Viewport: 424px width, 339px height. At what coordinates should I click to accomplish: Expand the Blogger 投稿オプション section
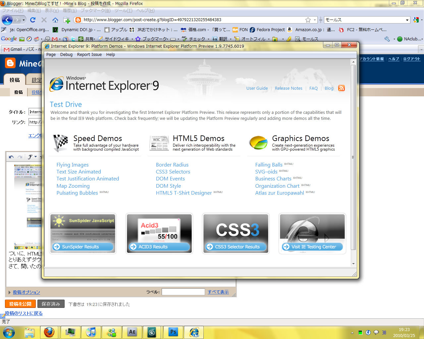[26, 292]
